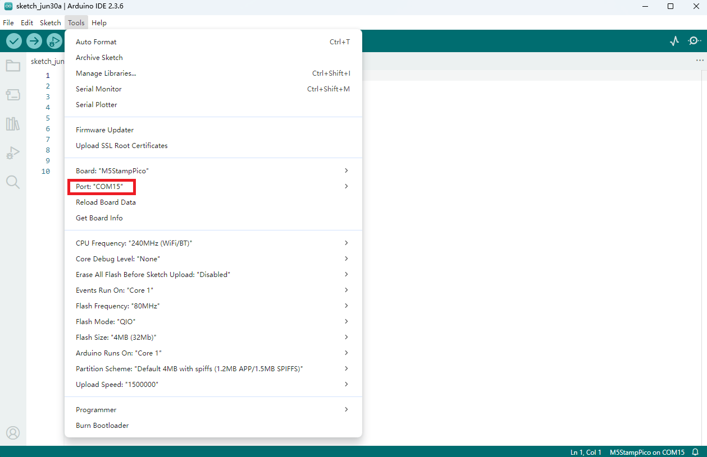Select Upload SSL Root Certificates
Image resolution: width=707 pixels, height=457 pixels.
[213, 145]
